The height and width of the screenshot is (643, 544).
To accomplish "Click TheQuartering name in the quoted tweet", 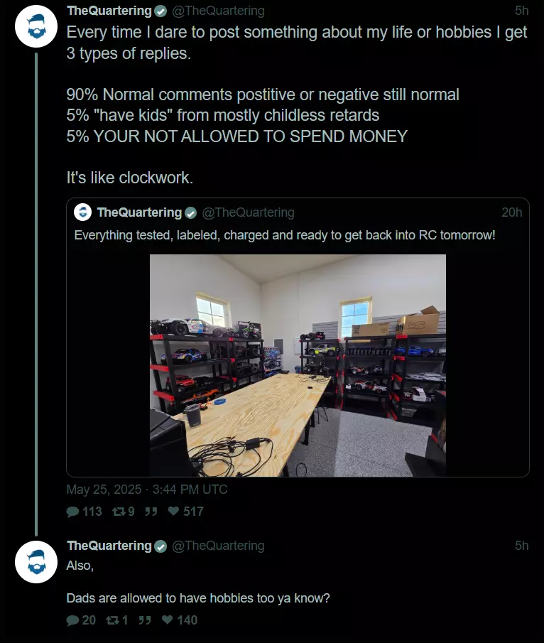I will tap(139, 212).
